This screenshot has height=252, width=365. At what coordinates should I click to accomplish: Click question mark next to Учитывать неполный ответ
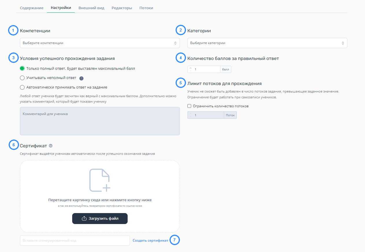click(x=81, y=78)
